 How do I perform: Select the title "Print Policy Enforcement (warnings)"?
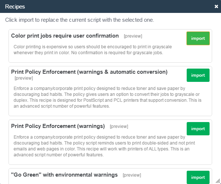(x=58, y=126)
